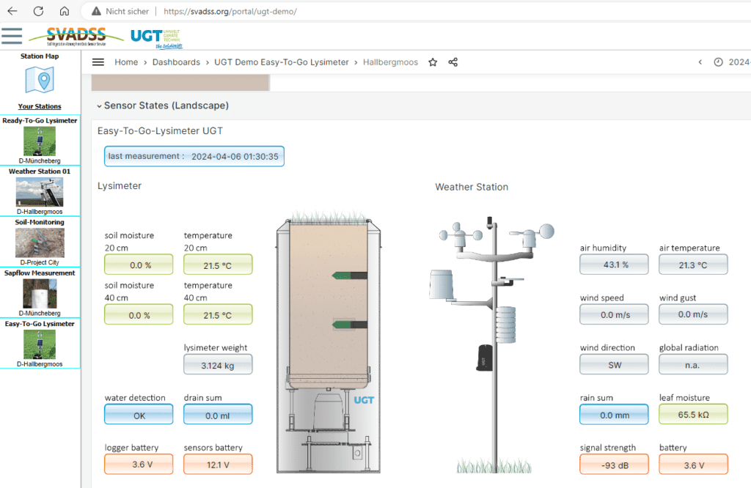
Task: Click the browser home icon
Action: tap(65, 12)
